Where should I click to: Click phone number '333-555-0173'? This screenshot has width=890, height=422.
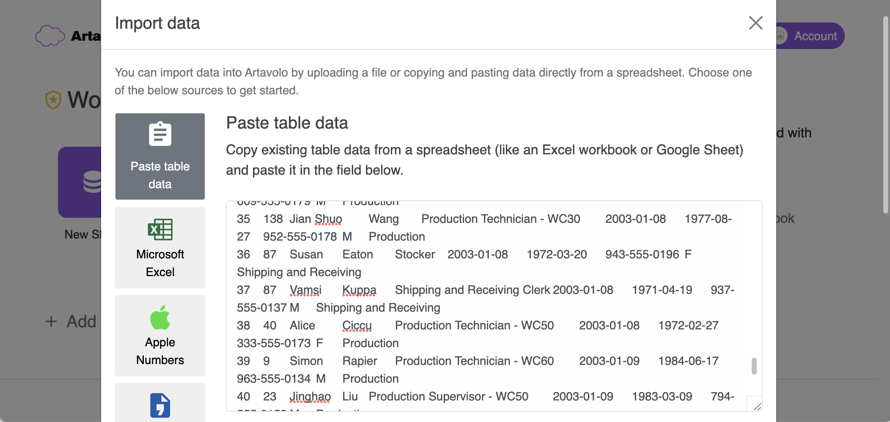click(x=274, y=343)
